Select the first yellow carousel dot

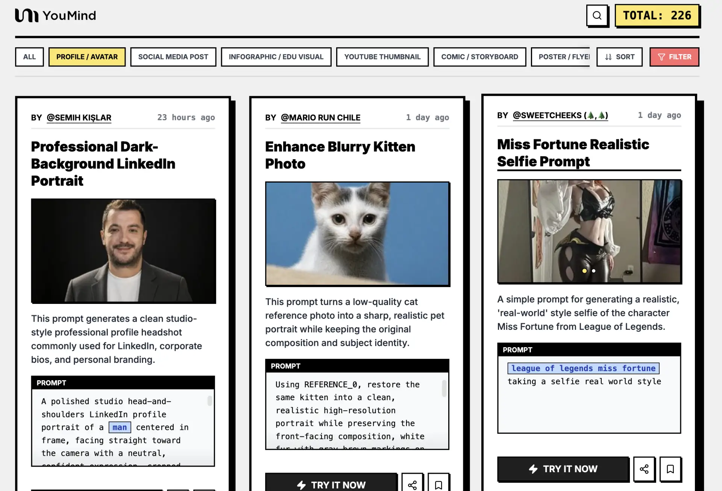[x=584, y=271]
